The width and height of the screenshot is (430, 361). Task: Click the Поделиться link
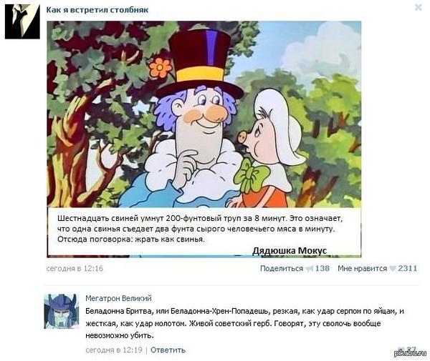coord(282,268)
